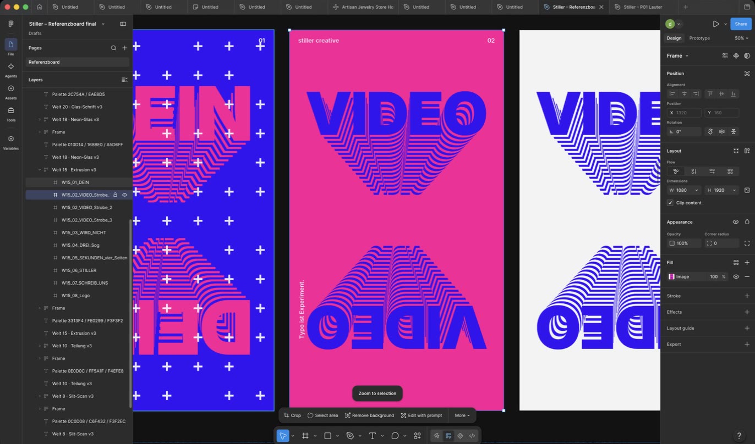Image resolution: width=755 pixels, height=444 pixels.
Task: Align left in Alignment section
Action: [x=672, y=94]
